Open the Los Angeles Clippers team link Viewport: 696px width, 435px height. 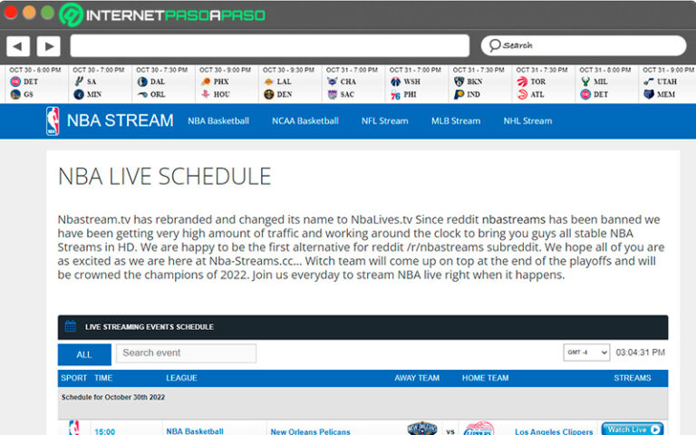(x=554, y=431)
